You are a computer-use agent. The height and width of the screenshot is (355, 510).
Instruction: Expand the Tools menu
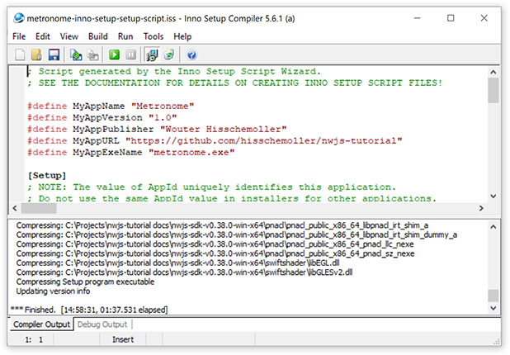click(x=153, y=36)
